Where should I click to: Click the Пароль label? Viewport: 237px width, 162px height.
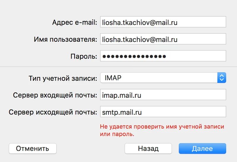pos(84,56)
